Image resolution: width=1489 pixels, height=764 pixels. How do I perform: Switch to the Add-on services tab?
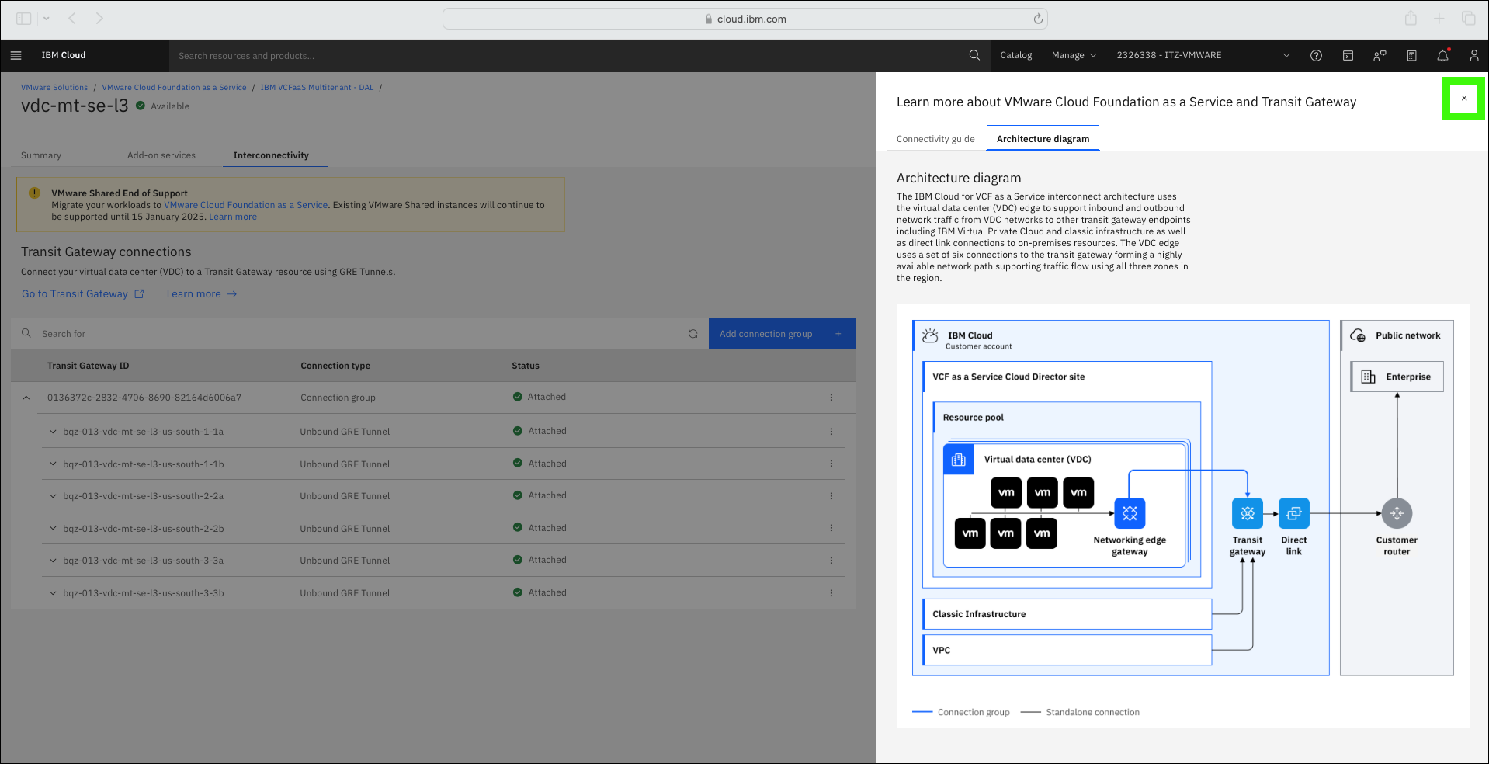(161, 155)
